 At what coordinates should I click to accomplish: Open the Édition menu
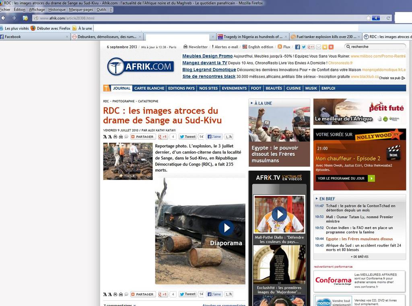(x=19, y=10)
